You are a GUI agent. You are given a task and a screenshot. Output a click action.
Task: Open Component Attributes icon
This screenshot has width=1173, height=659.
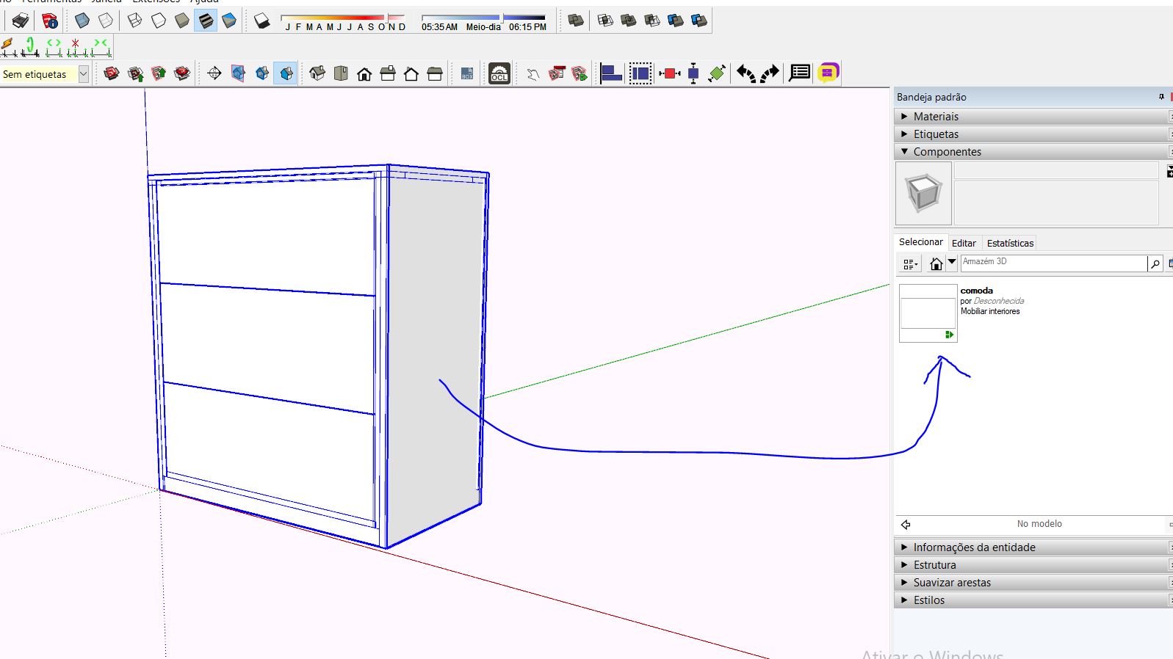[580, 73]
